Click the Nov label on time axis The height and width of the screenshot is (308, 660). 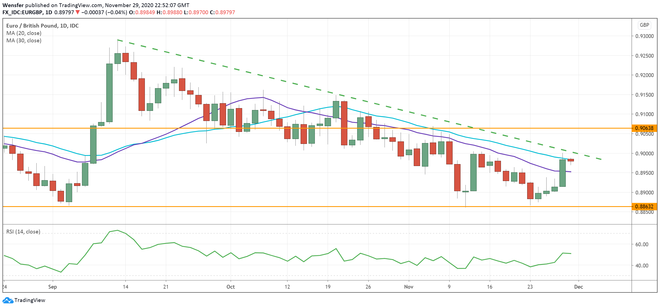[409, 287]
